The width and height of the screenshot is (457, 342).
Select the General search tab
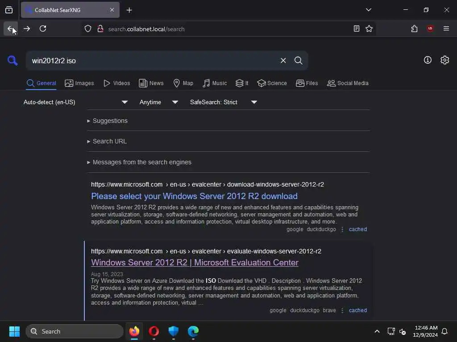[41, 83]
